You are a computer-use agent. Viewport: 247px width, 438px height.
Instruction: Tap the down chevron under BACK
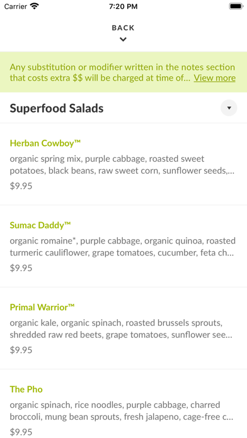123,40
